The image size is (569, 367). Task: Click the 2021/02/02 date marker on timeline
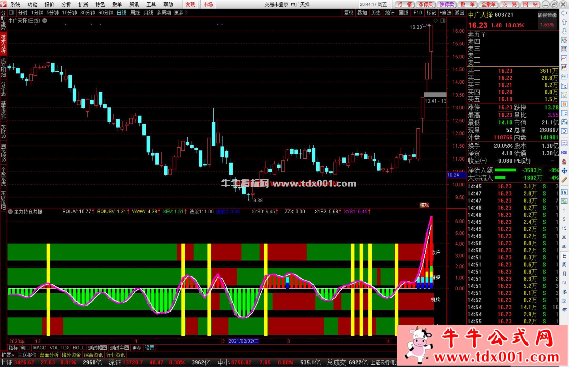pyautogui.click(x=243, y=341)
